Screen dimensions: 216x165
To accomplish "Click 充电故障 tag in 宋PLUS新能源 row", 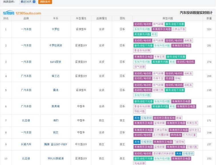I will click(x=139, y=164).
